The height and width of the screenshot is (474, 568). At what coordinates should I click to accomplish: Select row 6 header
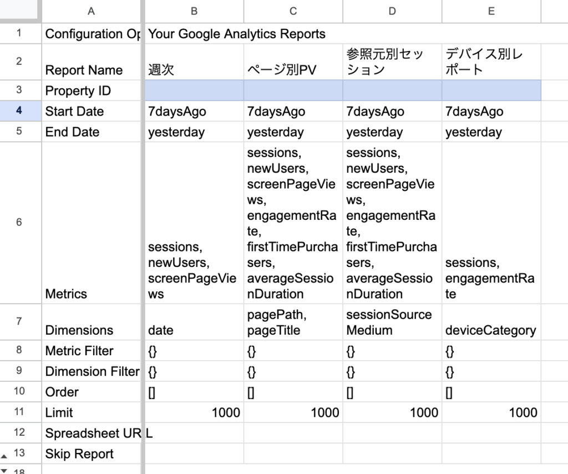(19, 223)
